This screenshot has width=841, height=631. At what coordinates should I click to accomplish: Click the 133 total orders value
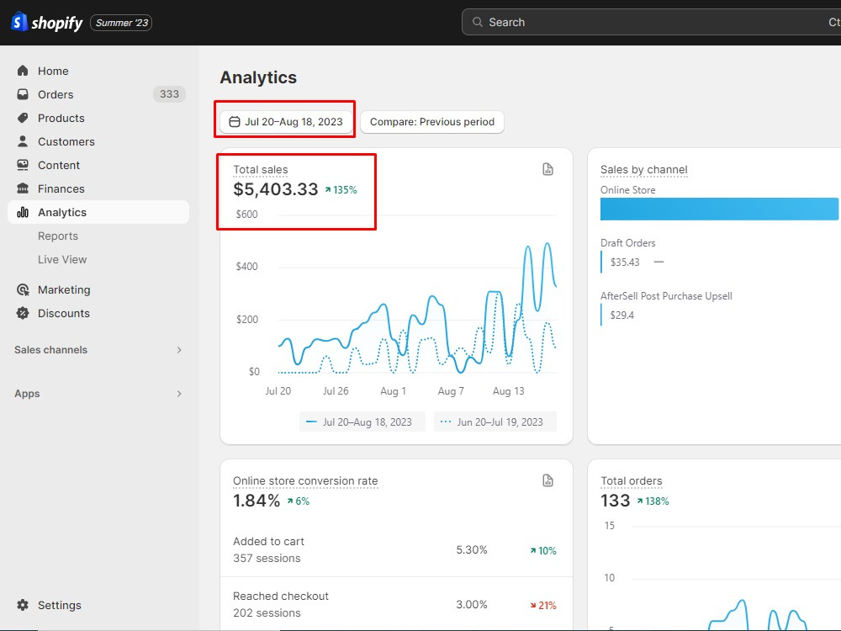pyautogui.click(x=616, y=501)
